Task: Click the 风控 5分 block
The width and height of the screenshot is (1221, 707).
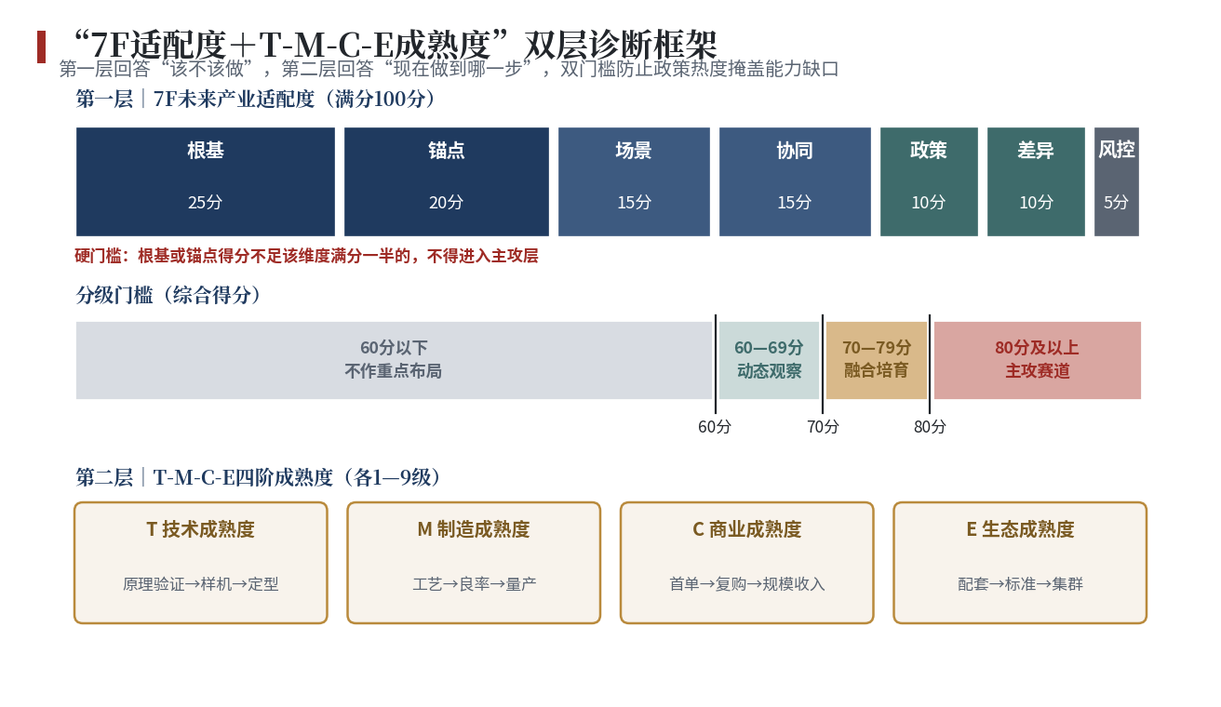Action: [x=1117, y=181]
